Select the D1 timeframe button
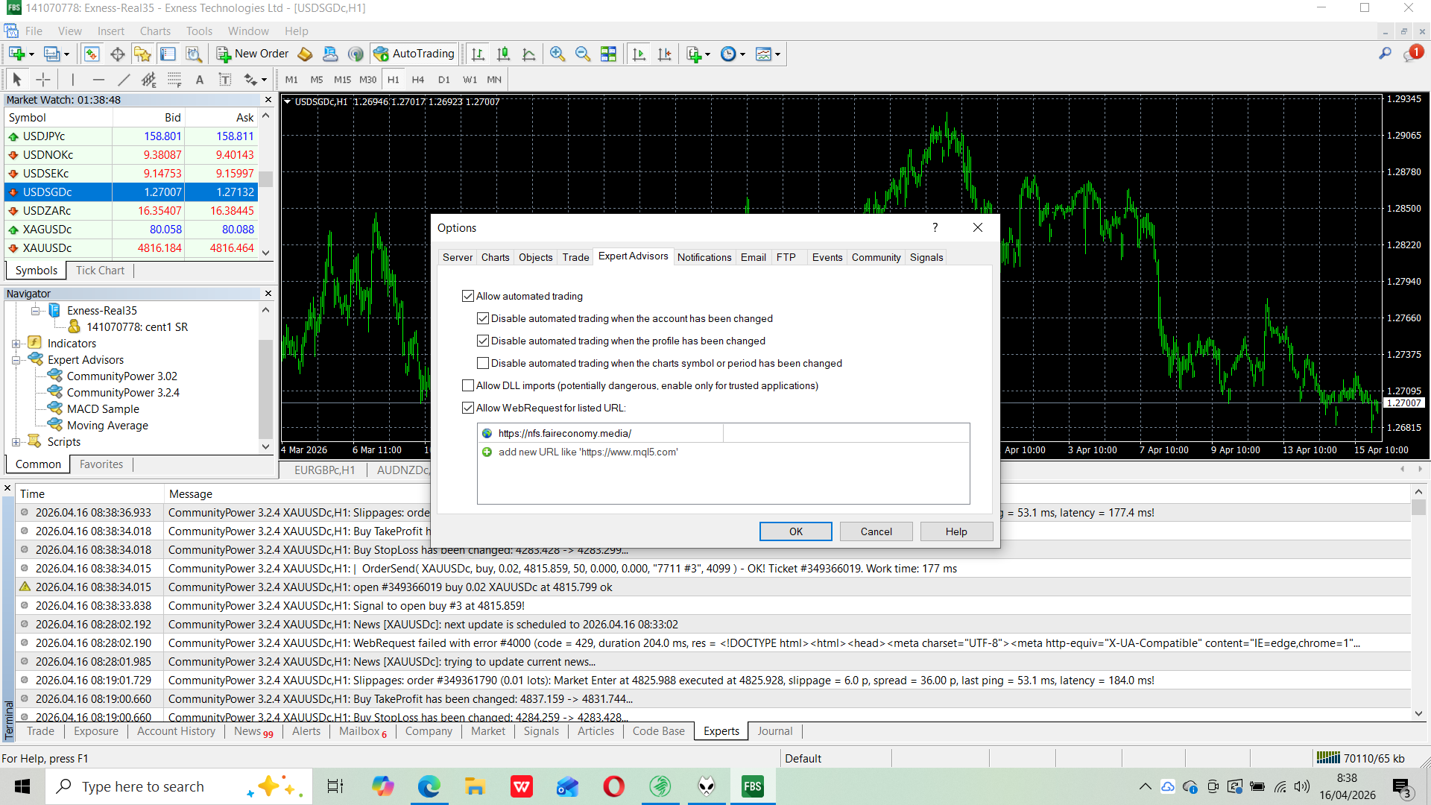The width and height of the screenshot is (1431, 805). [x=444, y=79]
